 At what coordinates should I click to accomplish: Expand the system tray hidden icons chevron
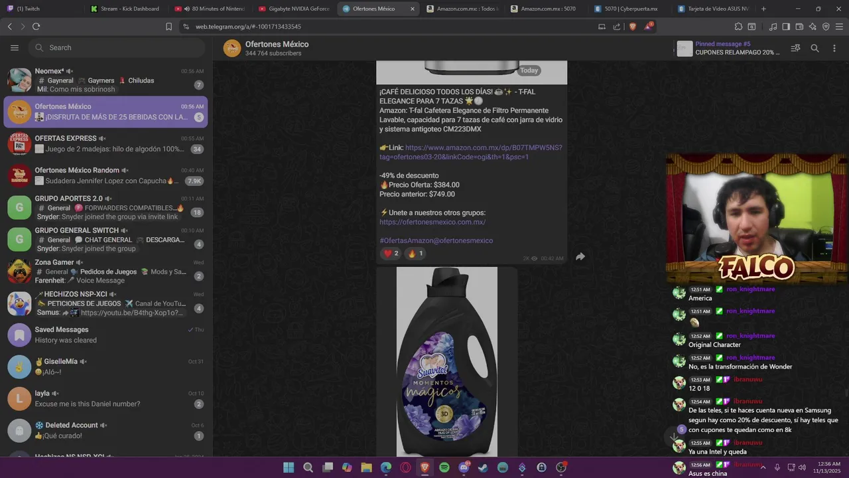[763, 467]
